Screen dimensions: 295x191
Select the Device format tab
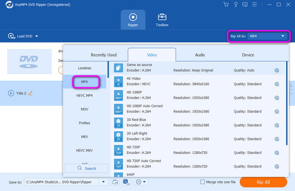pyautogui.click(x=248, y=55)
